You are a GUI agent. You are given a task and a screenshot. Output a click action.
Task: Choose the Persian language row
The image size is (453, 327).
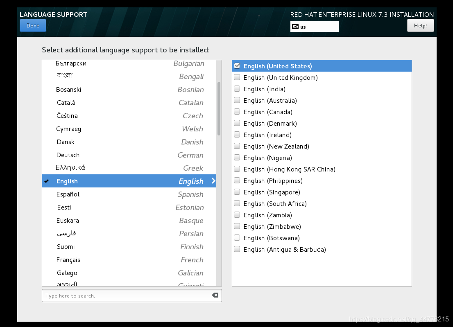coord(129,234)
